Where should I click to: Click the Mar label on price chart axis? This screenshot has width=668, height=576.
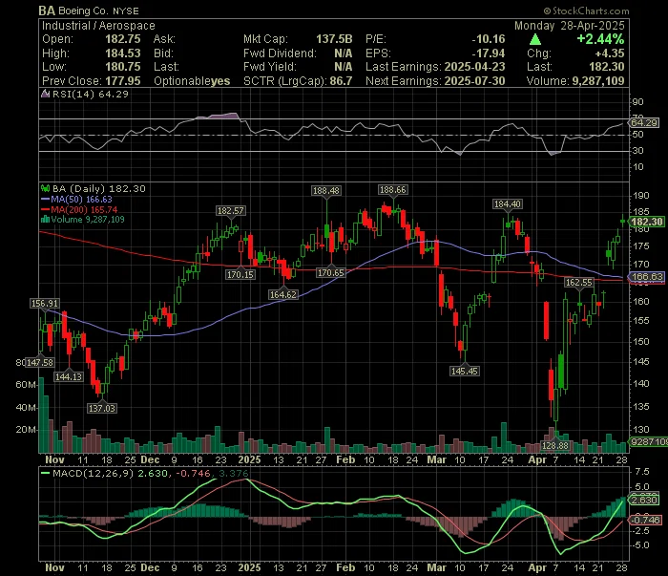coord(437,459)
